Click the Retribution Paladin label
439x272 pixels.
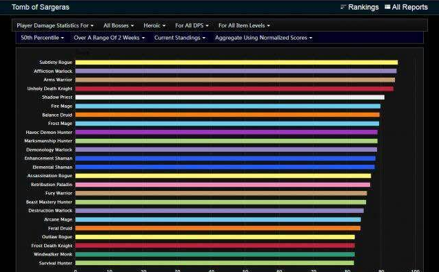point(52,185)
